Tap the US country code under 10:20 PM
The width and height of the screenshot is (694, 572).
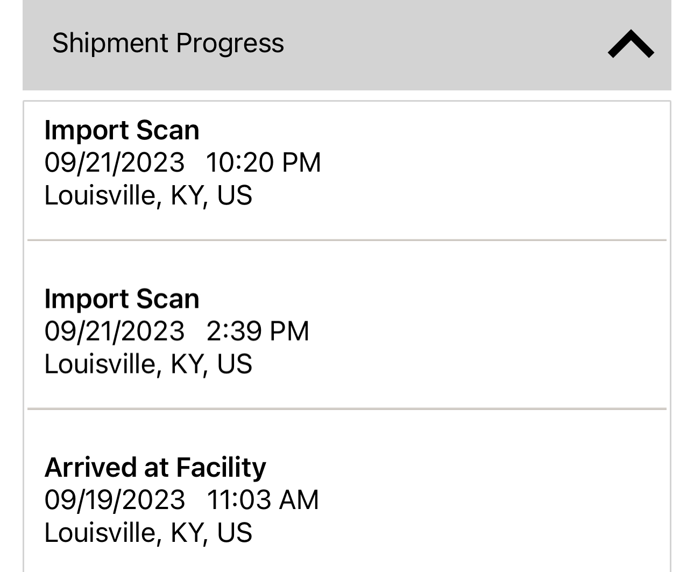[235, 195]
